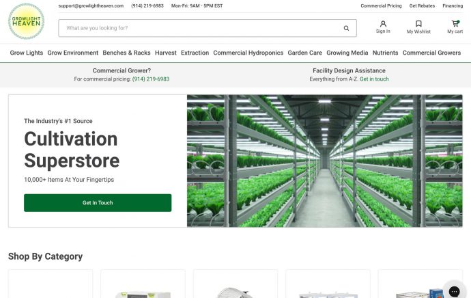Open the Grow Environment menu
471x298 pixels.
pos(72,53)
